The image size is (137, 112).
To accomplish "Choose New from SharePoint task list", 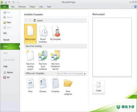I will tap(55, 60).
